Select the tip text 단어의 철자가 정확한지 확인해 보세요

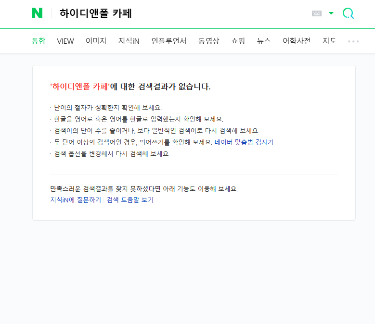point(108,108)
